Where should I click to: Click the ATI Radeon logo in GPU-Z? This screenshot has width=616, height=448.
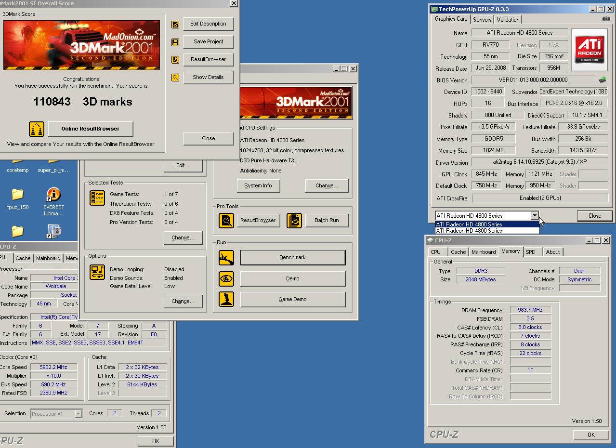coord(590,50)
